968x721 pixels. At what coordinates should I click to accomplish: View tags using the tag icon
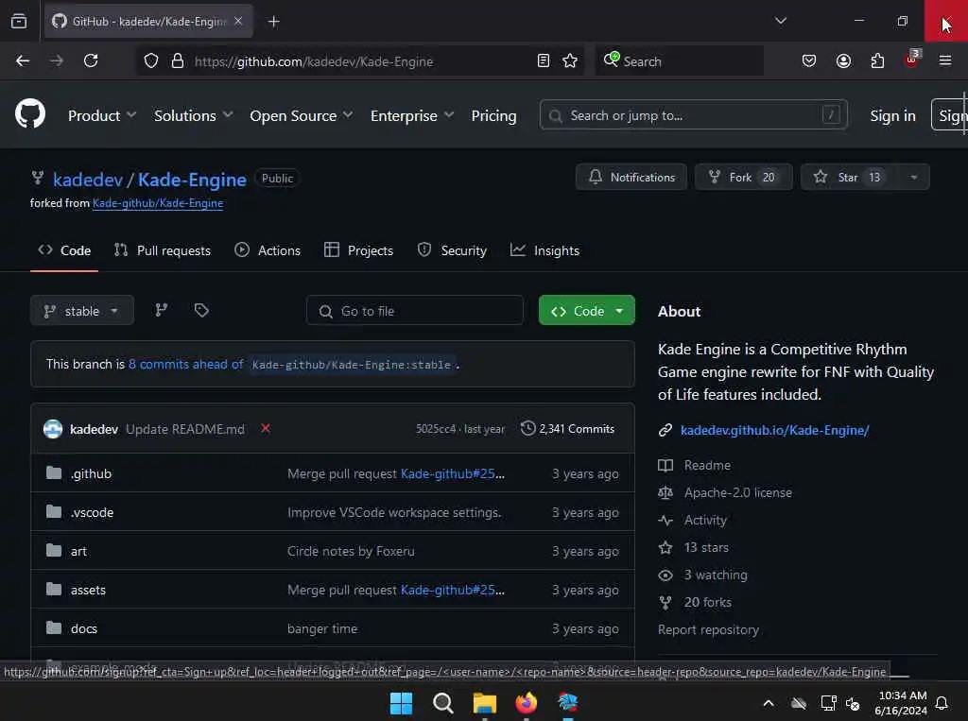[201, 310]
